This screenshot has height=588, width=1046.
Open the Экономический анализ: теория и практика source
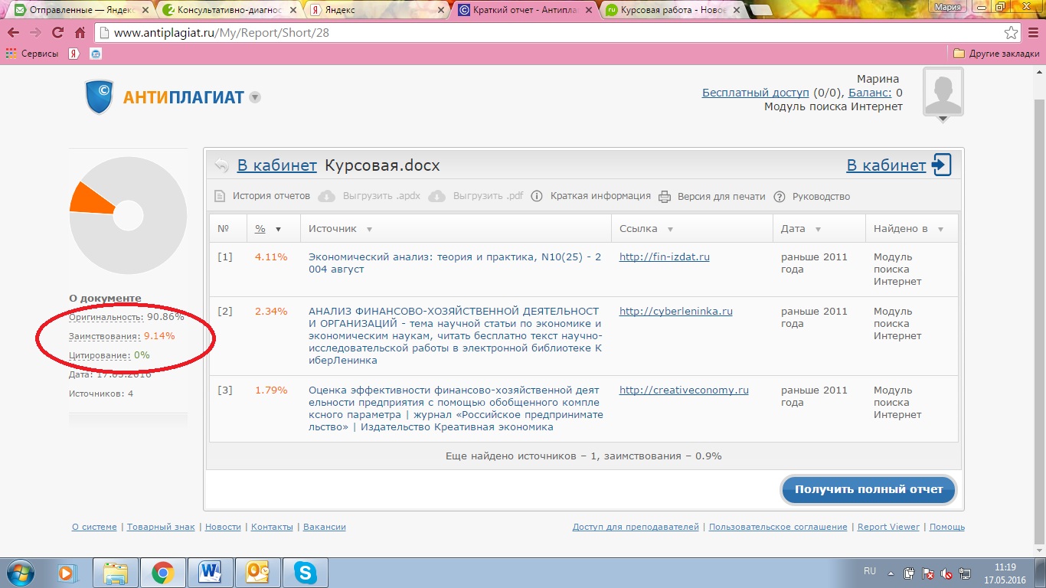click(x=455, y=263)
